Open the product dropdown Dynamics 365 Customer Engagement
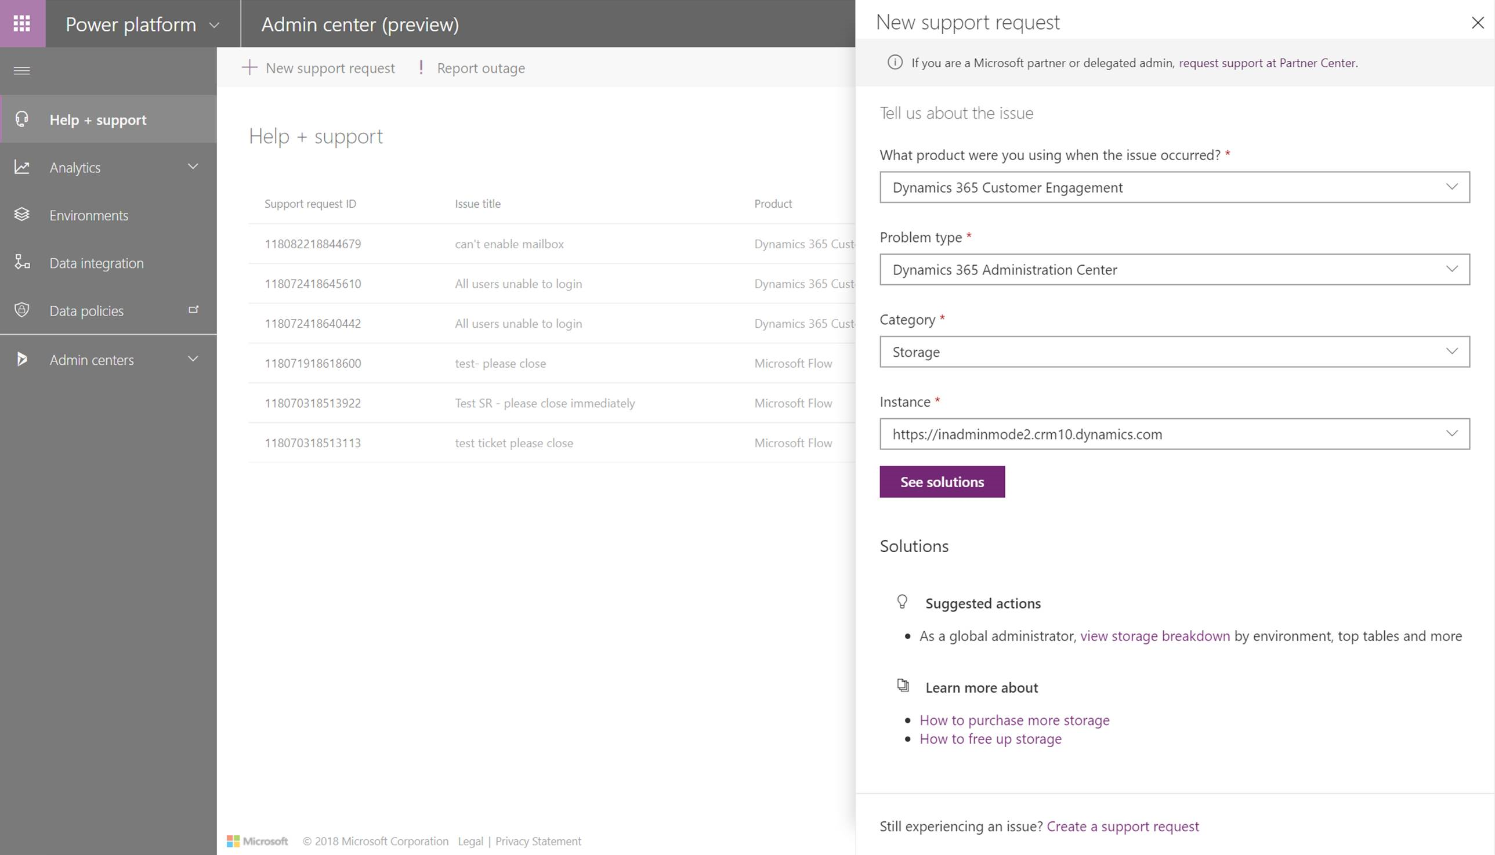Image resolution: width=1495 pixels, height=855 pixels. (x=1174, y=187)
